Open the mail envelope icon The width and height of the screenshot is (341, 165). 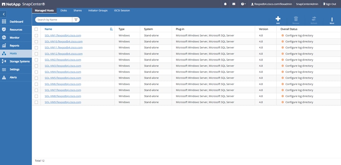(x=234, y=4)
